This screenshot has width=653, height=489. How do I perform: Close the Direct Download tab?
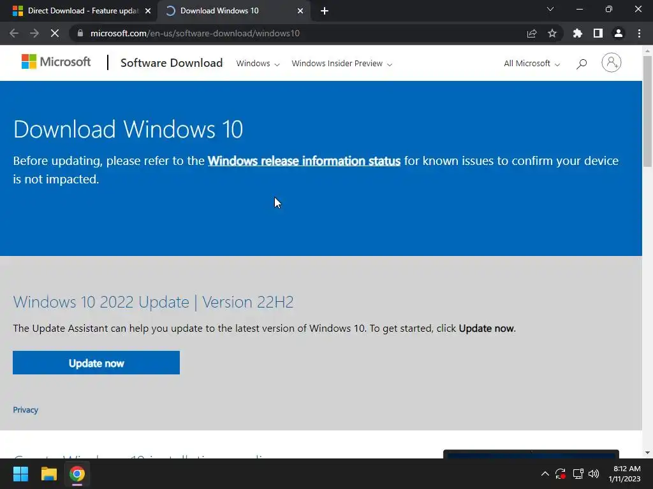(148, 11)
